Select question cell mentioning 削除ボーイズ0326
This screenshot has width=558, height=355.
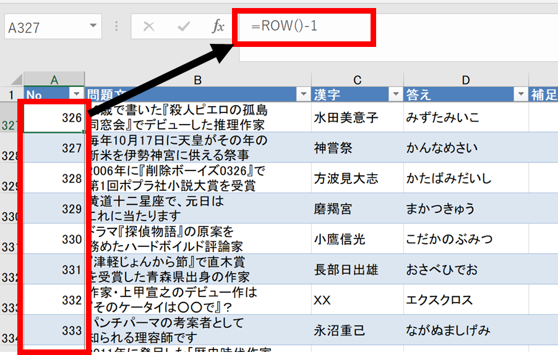(x=198, y=178)
